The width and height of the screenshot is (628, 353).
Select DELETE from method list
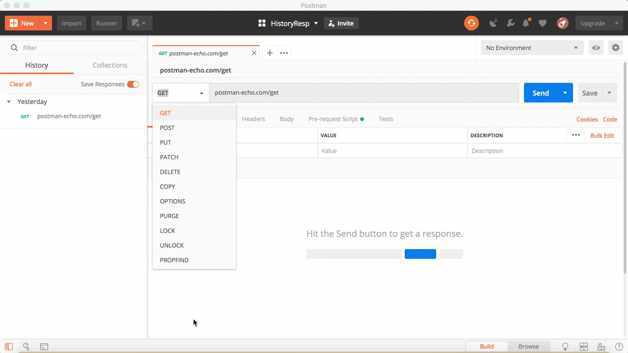(194, 172)
